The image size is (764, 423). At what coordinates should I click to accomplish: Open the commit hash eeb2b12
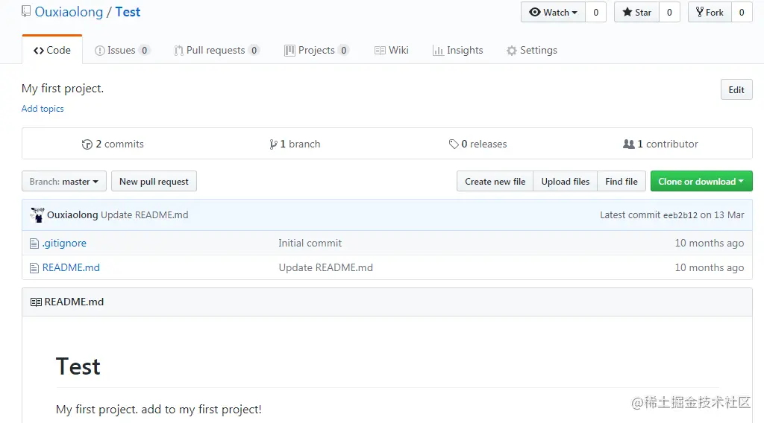[x=680, y=215]
